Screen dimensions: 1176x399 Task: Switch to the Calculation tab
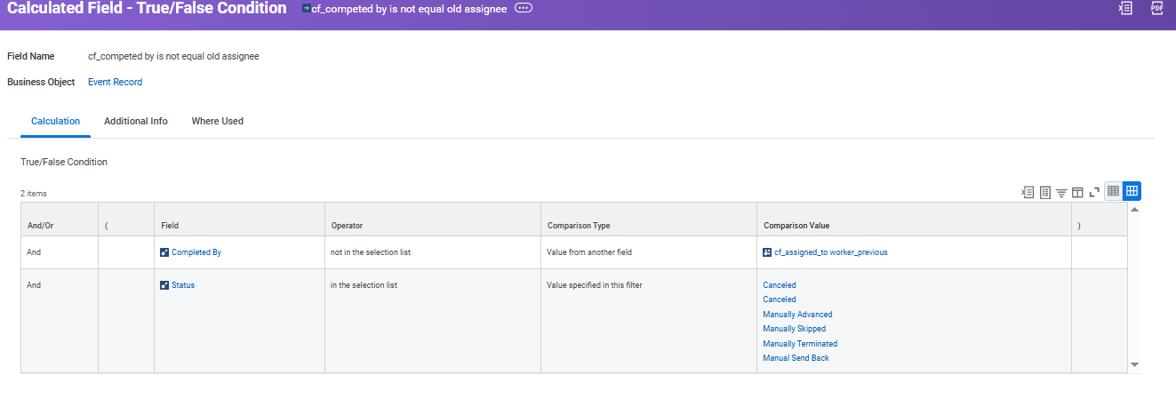[x=55, y=121]
